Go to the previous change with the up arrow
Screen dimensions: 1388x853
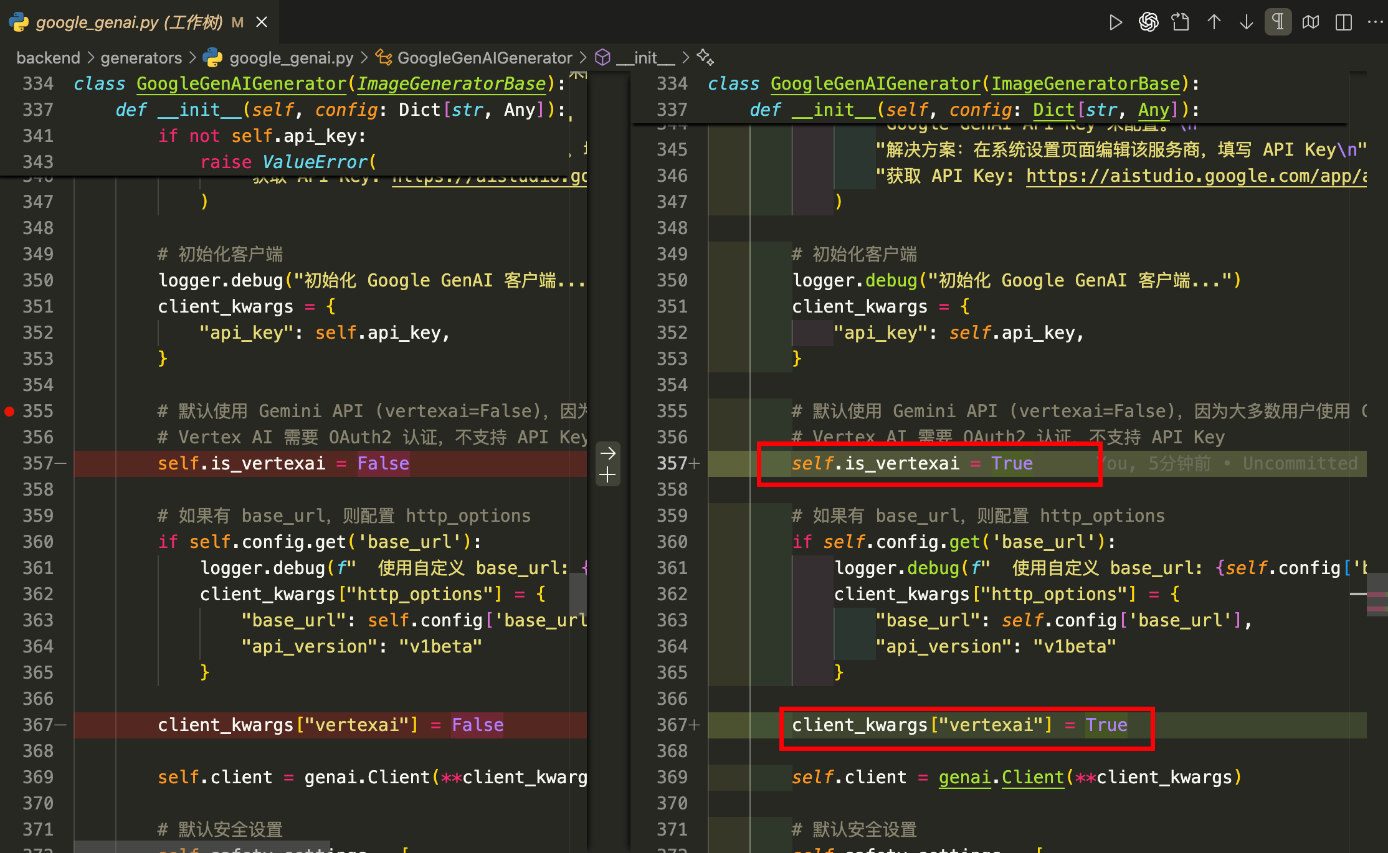tap(1214, 23)
